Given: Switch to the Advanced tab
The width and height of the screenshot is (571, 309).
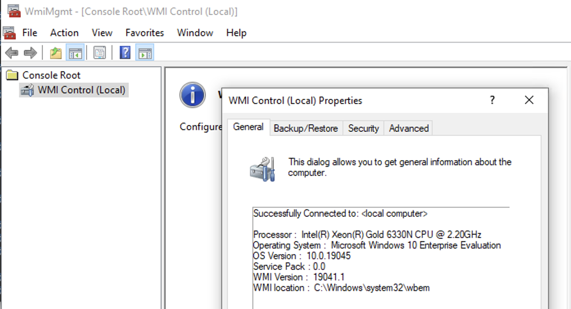Looking at the screenshot, I should 409,128.
